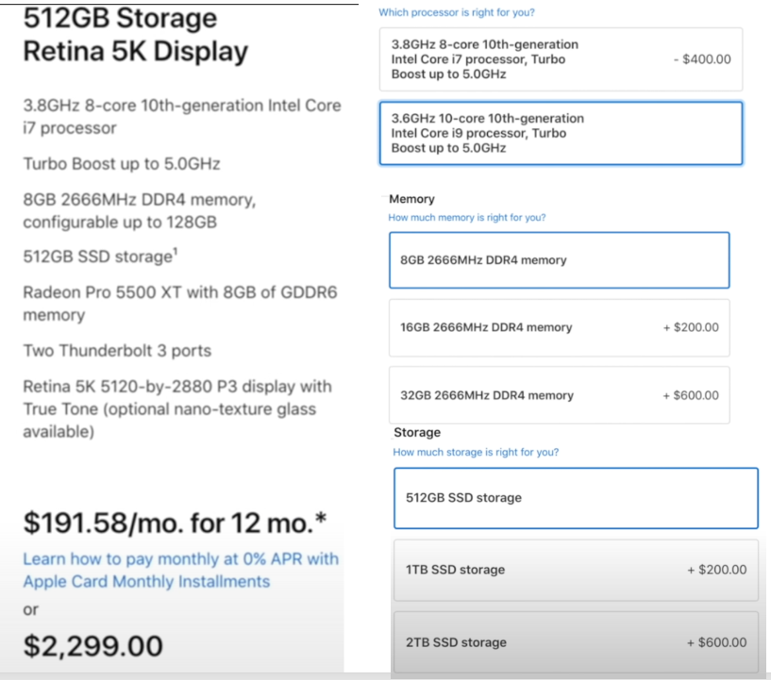Click the Radeon Pro 5500 XT spec text
The height and width of the screenshot is (680, 771).
pos(180,303)
